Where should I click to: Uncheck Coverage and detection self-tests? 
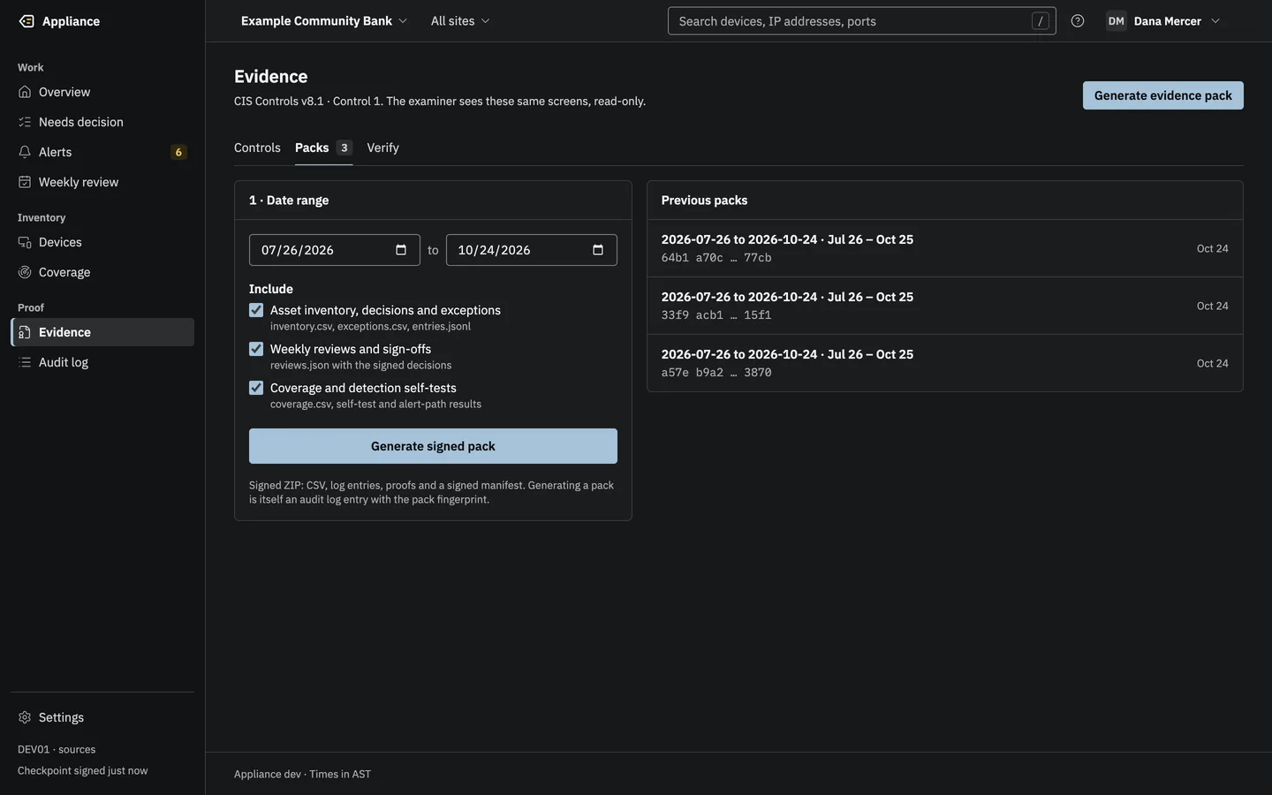(x=256, y=388)
